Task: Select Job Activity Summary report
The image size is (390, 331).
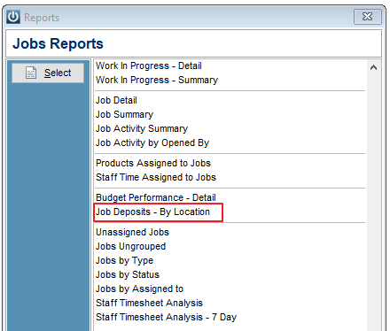Action: click(142, 128)
